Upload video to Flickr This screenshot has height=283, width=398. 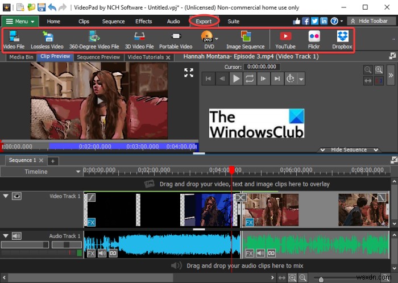314,40
